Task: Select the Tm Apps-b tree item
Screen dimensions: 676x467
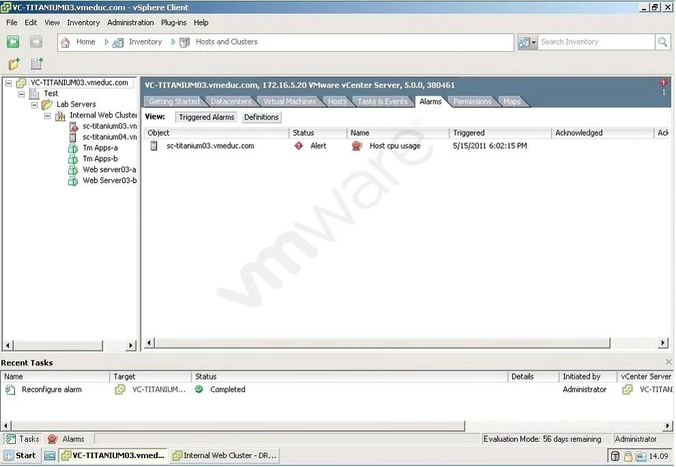Action: click(x=100, y=159)
